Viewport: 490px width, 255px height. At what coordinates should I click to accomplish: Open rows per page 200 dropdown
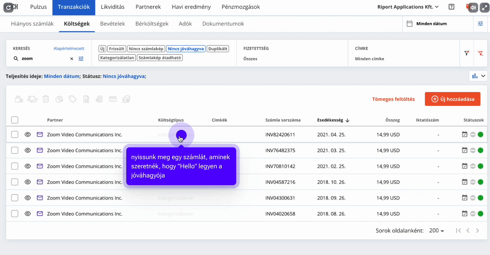coord(437,231)
